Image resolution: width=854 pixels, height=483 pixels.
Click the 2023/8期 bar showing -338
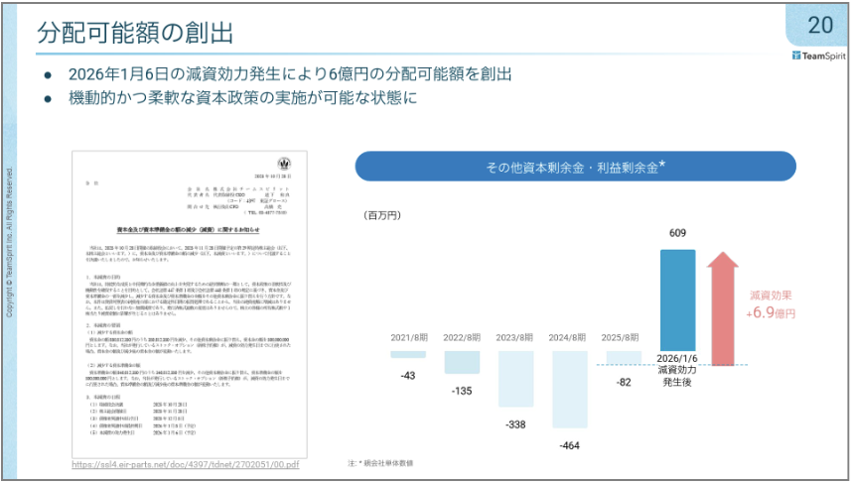[516, 378]
